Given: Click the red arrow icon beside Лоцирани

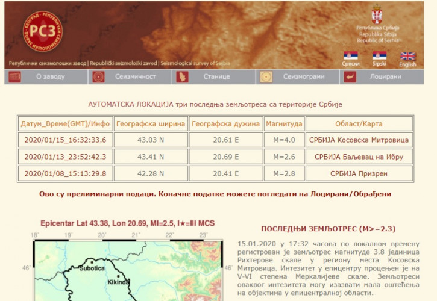Looking at the screenshot, I should [350, 77].
